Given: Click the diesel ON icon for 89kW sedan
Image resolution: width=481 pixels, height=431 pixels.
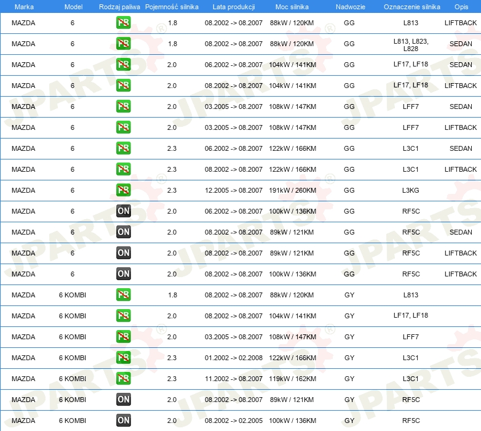Looking at the screenshot, I should (x=124, y=232).
